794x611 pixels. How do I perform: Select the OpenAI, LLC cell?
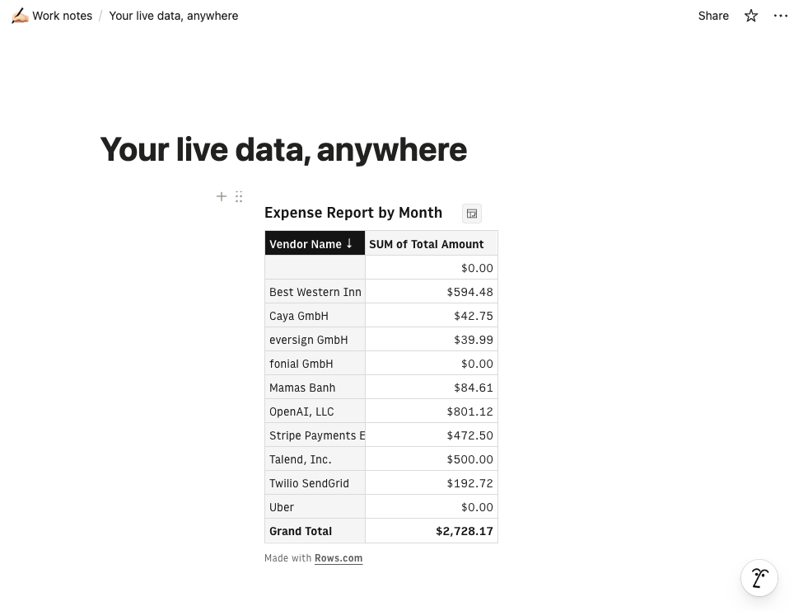(315, 411)
